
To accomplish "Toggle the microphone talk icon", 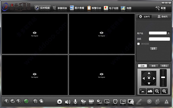I will pos(75,102).
